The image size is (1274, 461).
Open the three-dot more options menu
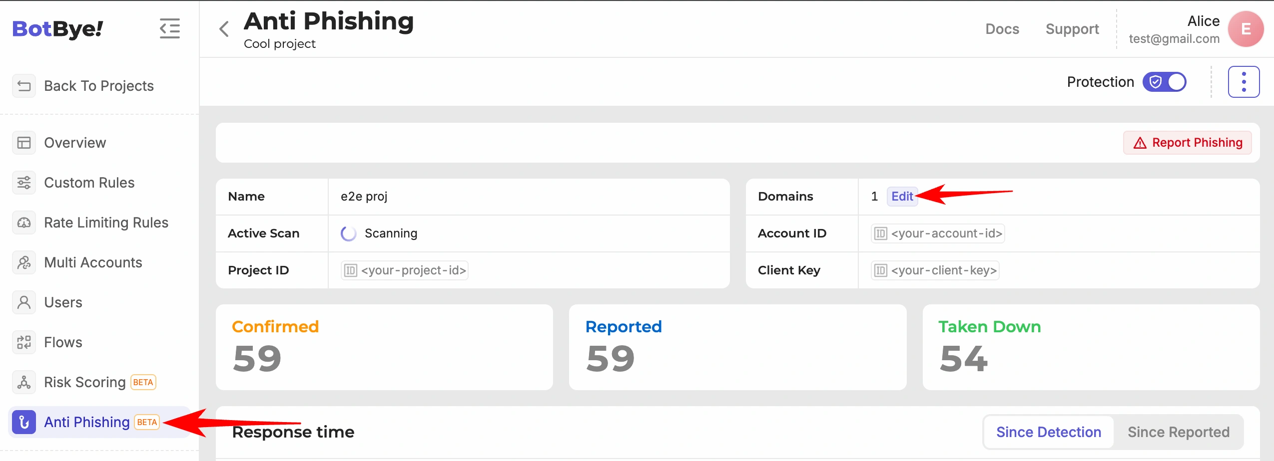[x=1244, y=82]
